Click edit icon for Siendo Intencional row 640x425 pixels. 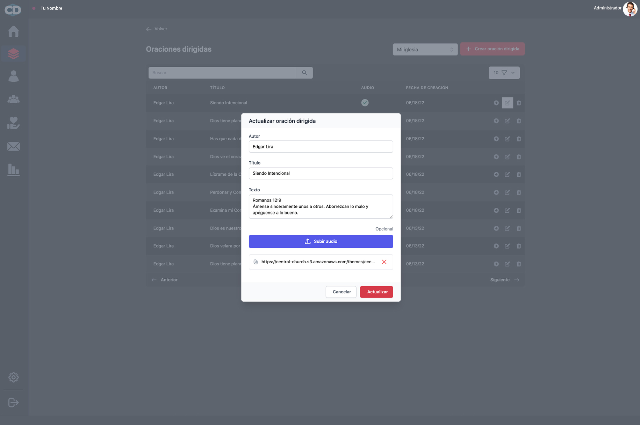pyautogui.click(x=507, y=103)
